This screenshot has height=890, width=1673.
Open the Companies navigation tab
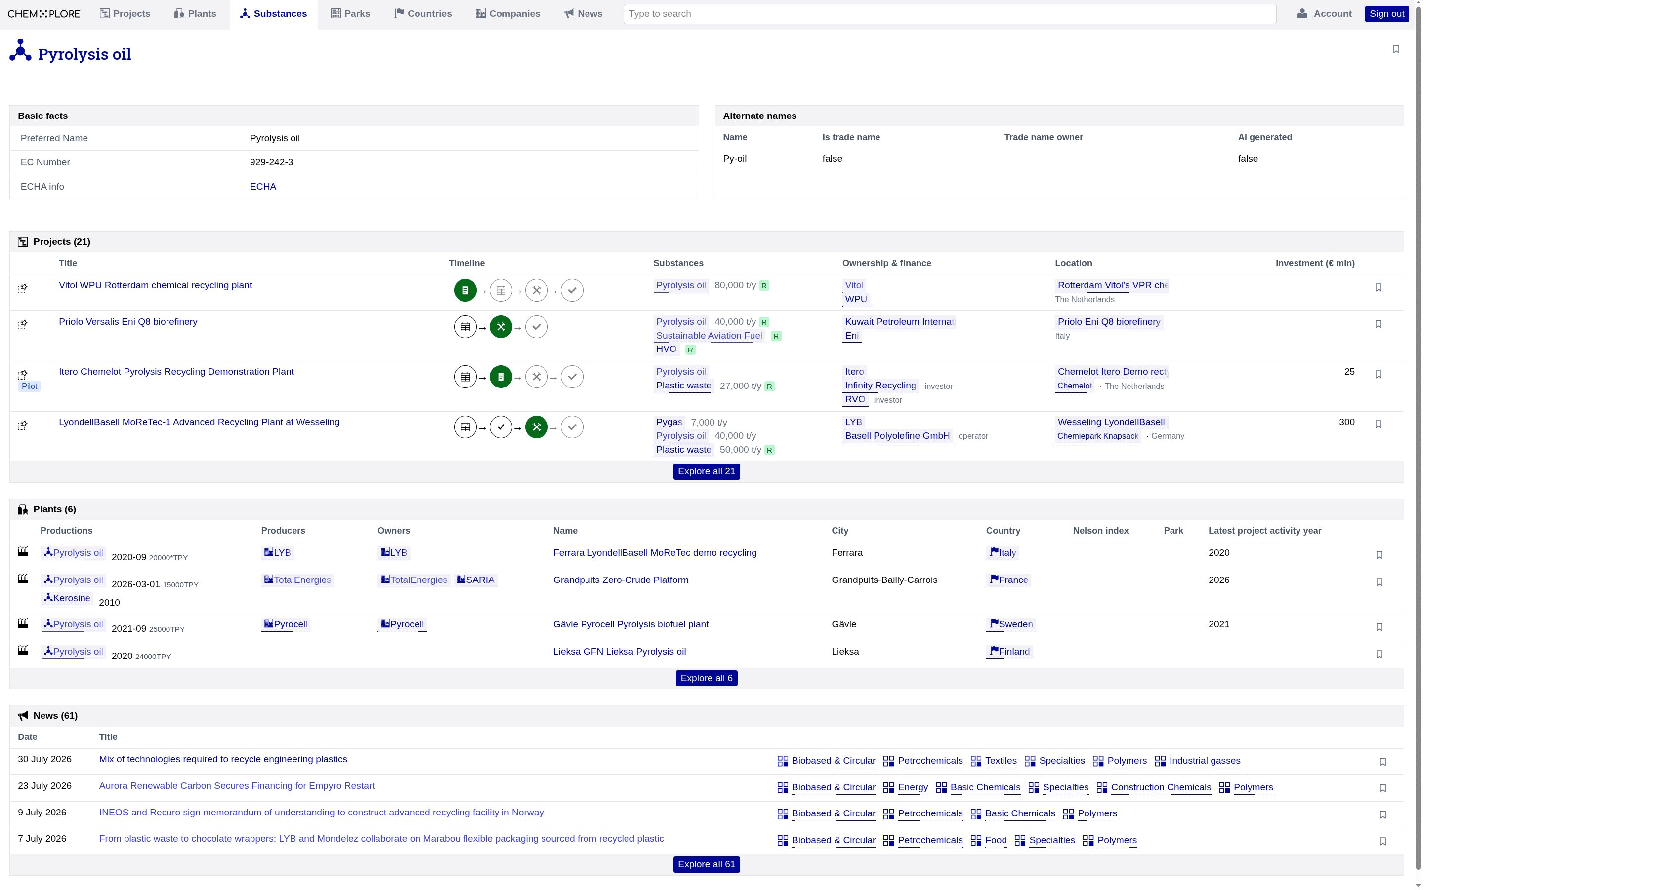pos(508,14)
